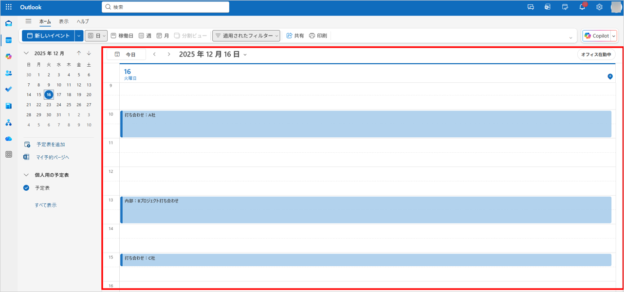Open the To Do checkmark app
The image size is (624, 292).
click(x=9, y=90)
